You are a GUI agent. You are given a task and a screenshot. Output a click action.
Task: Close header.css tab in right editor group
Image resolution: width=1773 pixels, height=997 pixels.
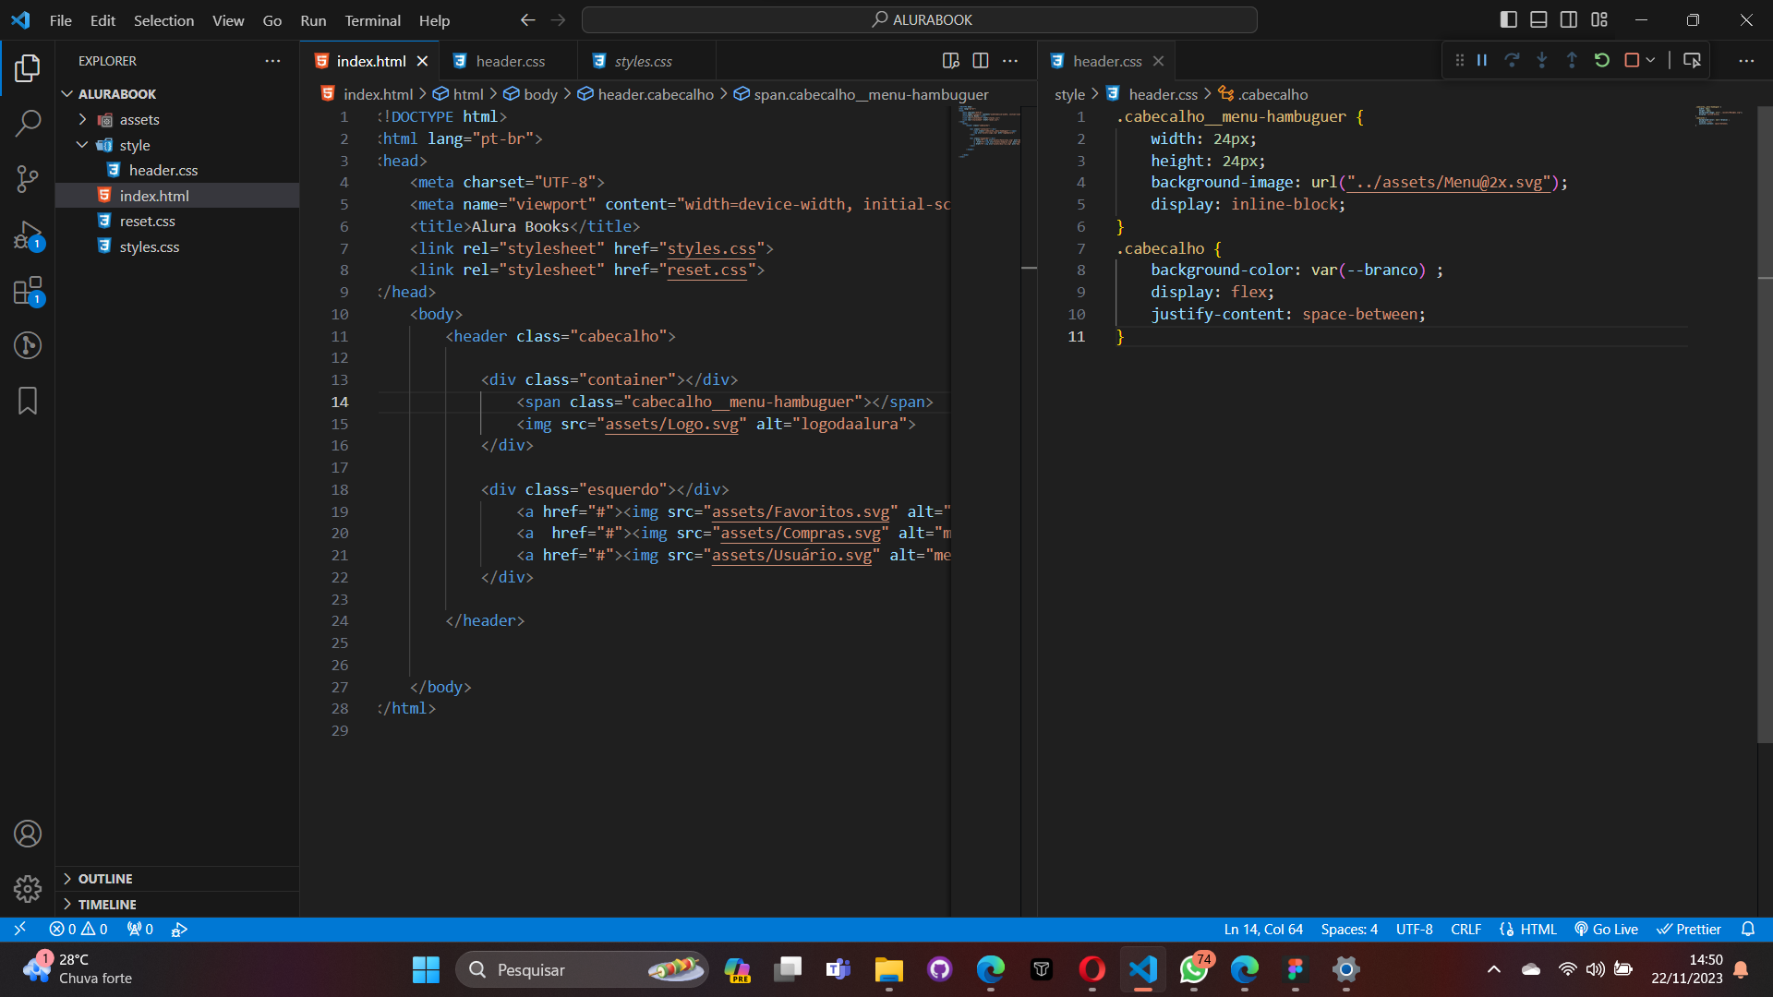tap(1158, 61)
